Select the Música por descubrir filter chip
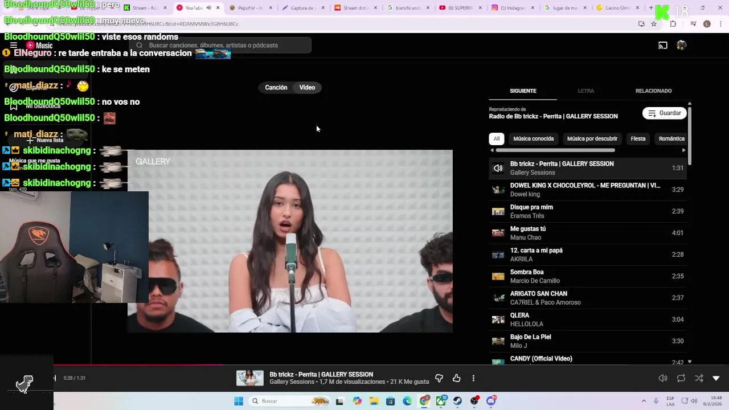The width and height of the screenshot is (729, 410). point(592,139)
